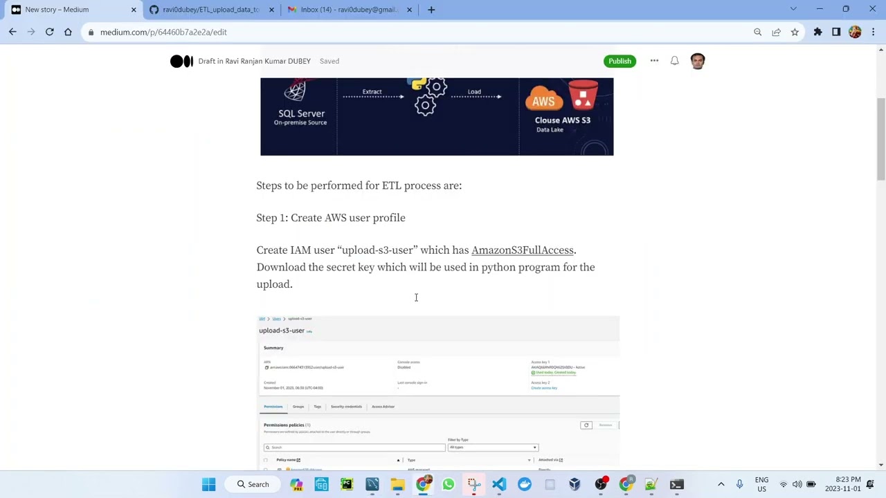Open the ENG US language switcher
Screen dimensions: 886x498
point(761,484)
